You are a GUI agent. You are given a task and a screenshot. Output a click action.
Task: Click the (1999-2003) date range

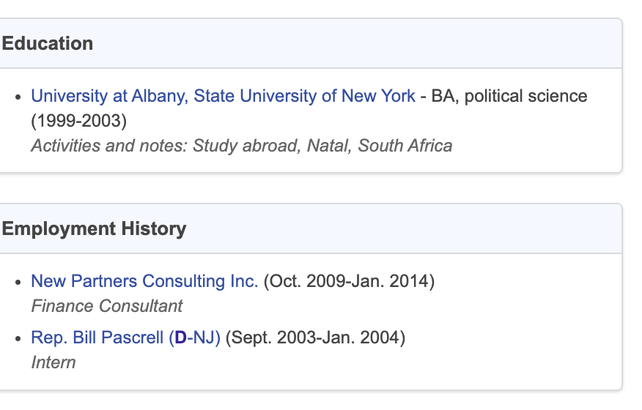(79, 121)
